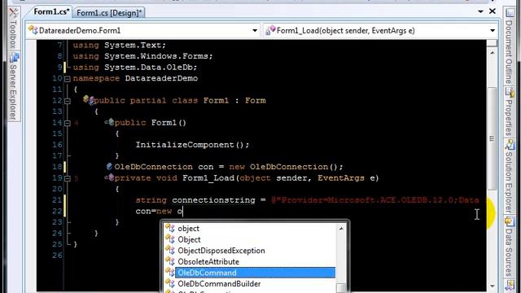The width and height of the screenshot is (521, 293).
Task: Click method icon before private void Form1_Load
Action: click(109, 177)
